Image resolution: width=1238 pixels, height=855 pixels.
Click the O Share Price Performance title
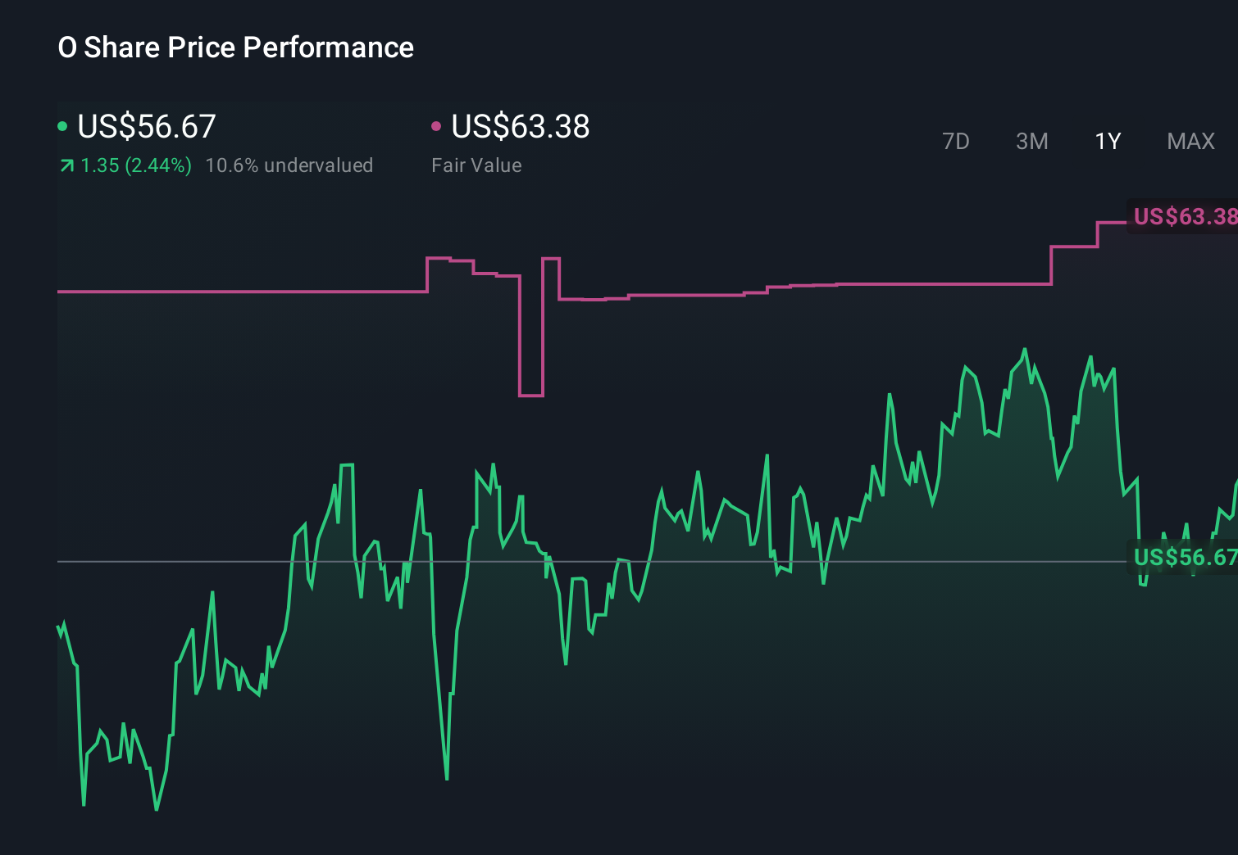(236, 47)
